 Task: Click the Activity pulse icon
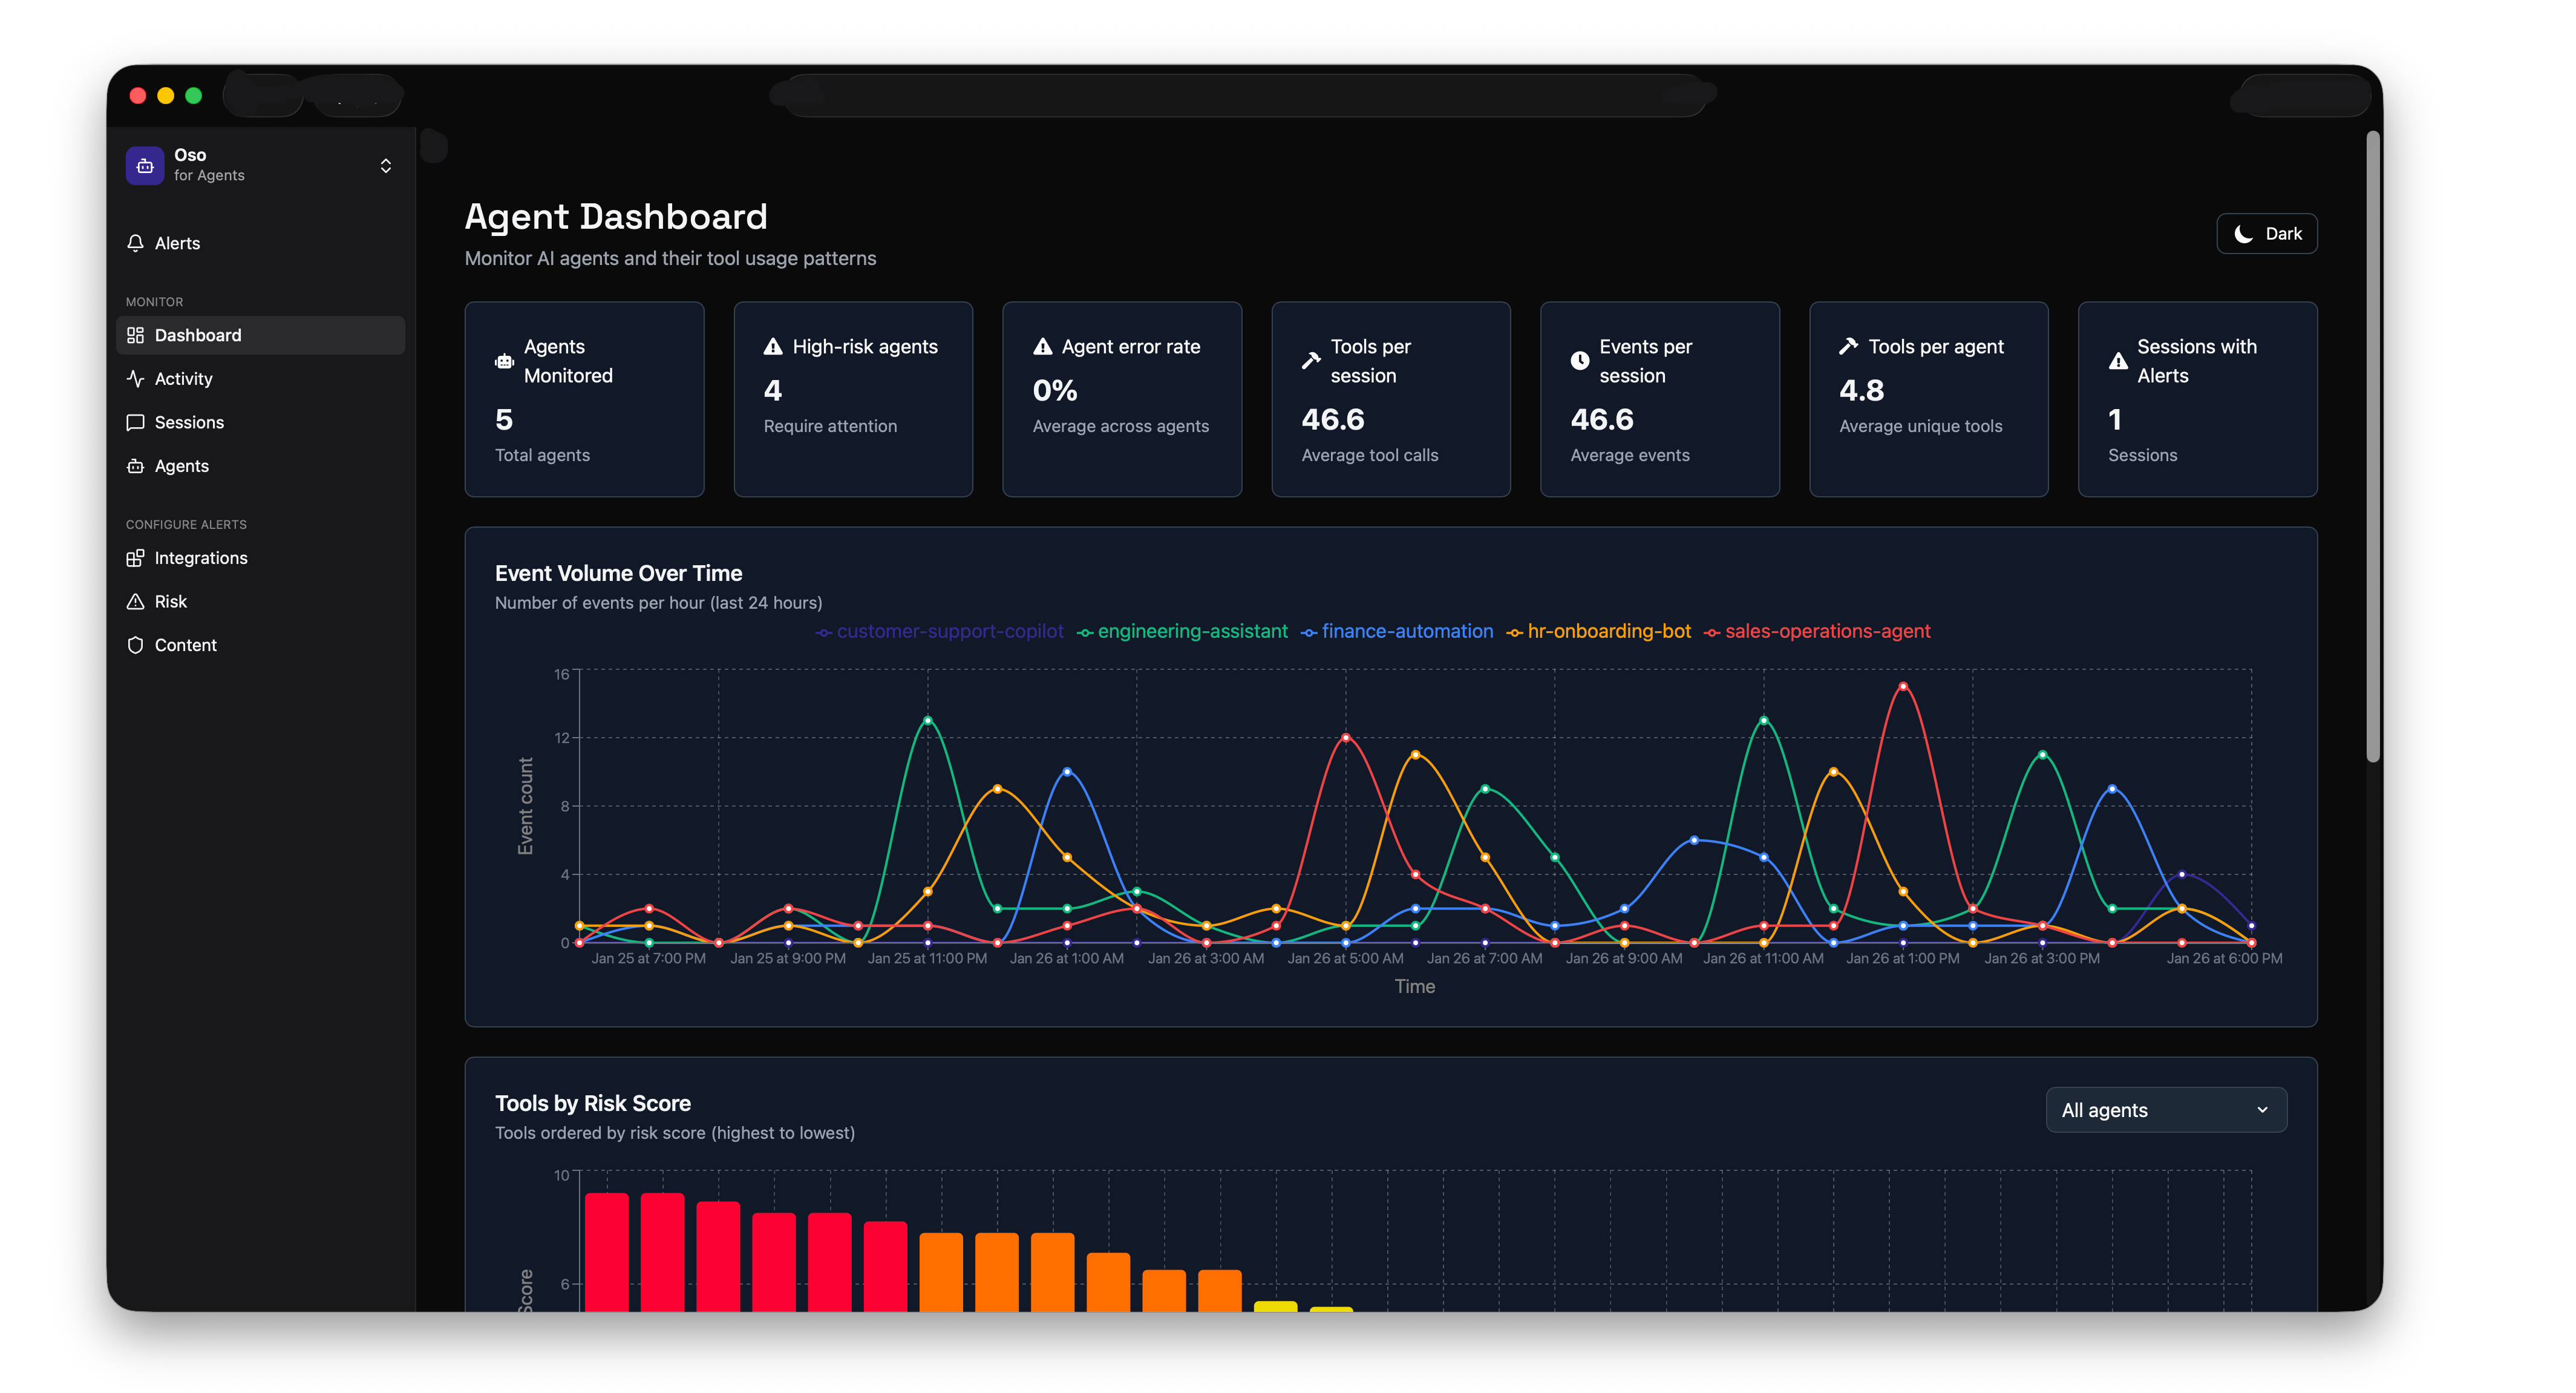pyautogui.click(x=136, y=379)
